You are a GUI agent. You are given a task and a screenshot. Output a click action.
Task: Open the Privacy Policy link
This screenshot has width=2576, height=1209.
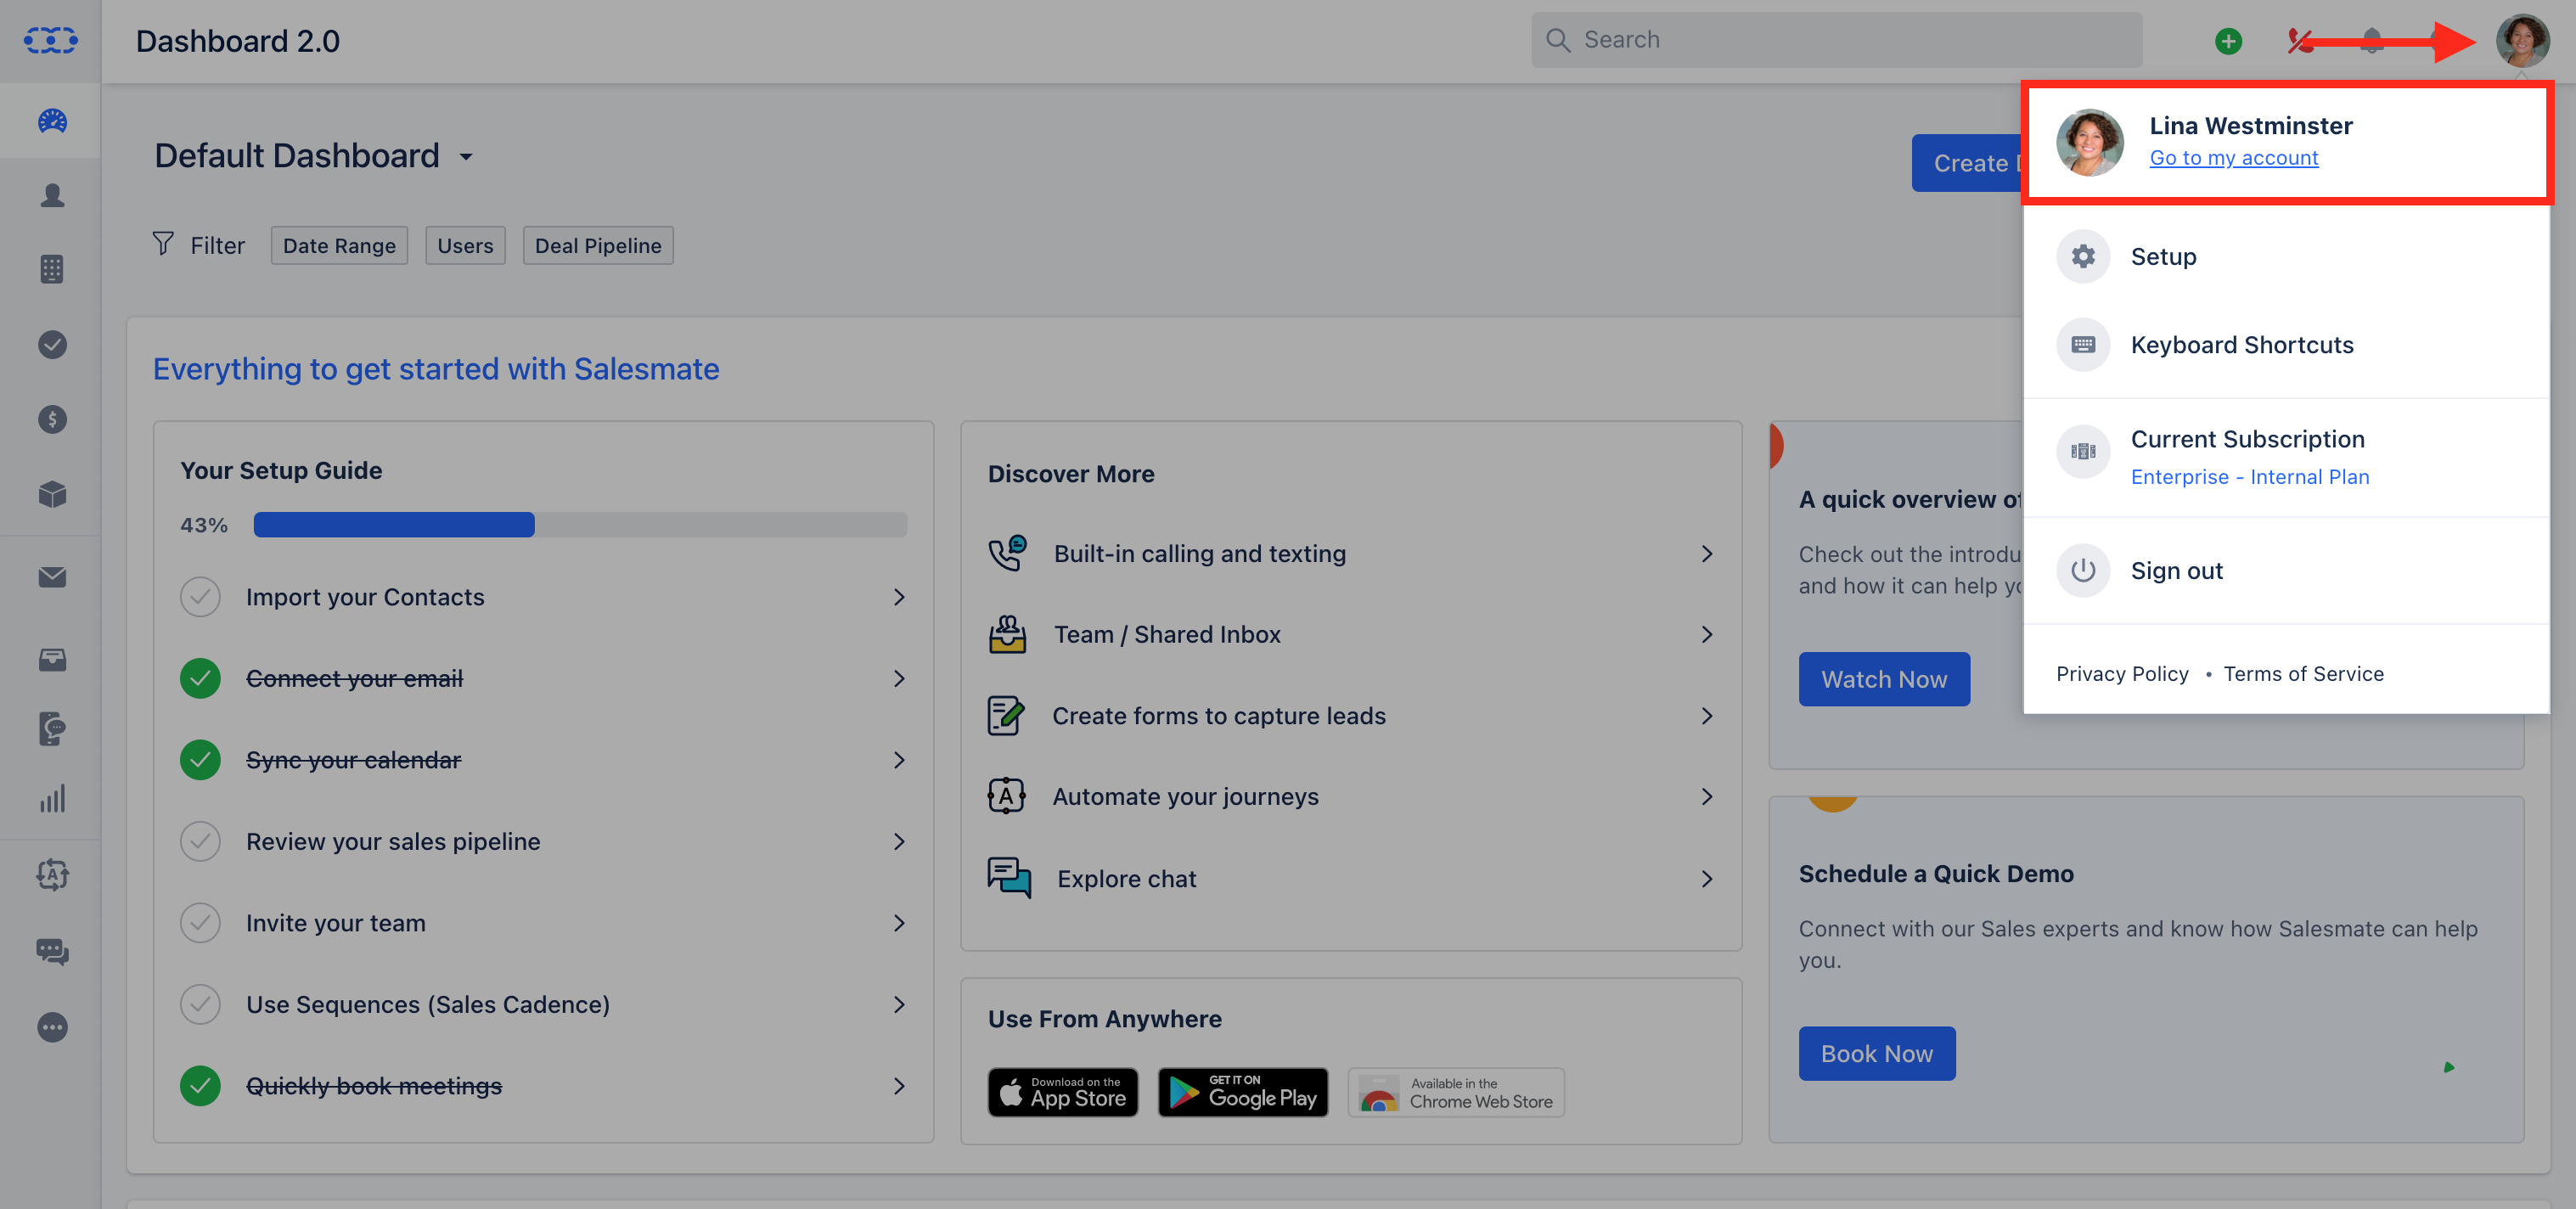point(2122,674)
